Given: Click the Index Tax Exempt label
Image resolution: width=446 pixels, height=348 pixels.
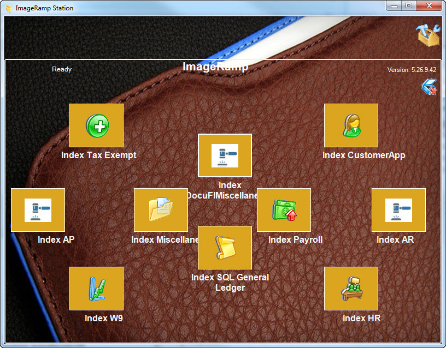Looking at the screenshot, I should click(99, 155).
